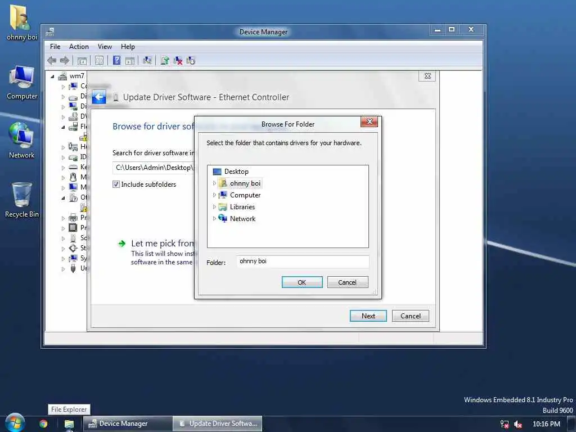This screenshot has height=432, width=576.
Task: Click the clock showing 10:16 PM
Action: click(x=546, y=424)
